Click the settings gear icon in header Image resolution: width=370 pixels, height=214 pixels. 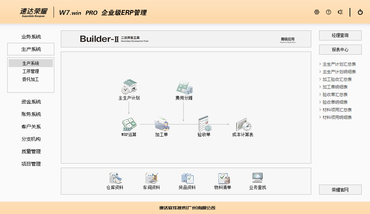tap(317, 12)
